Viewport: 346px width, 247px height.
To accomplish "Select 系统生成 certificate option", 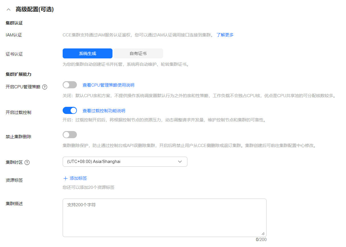I will click(x=87, y=53).
